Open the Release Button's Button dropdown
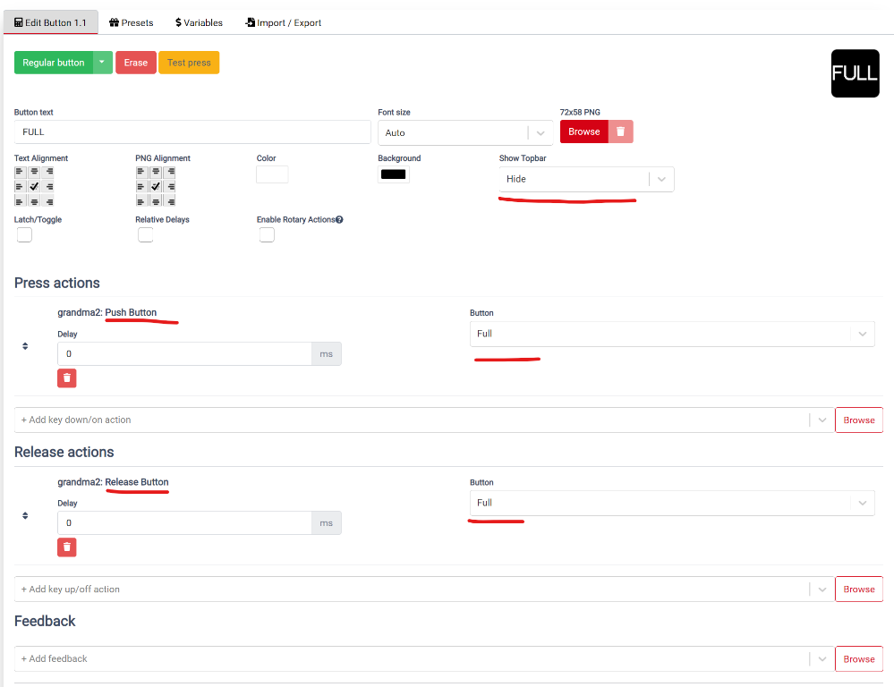Screen dimensions: 894x687 point(672,503)
